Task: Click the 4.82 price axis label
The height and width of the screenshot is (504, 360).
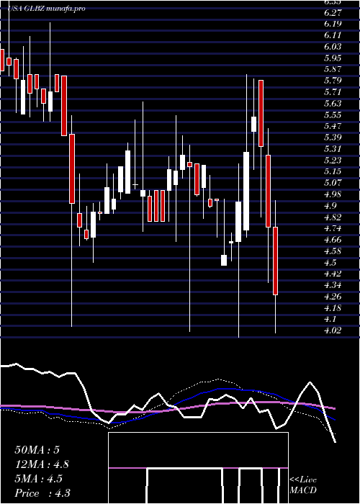Action: (x=333, y=217)
